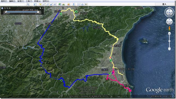Click View in Google Maps icon

click(x=86, y=4)
